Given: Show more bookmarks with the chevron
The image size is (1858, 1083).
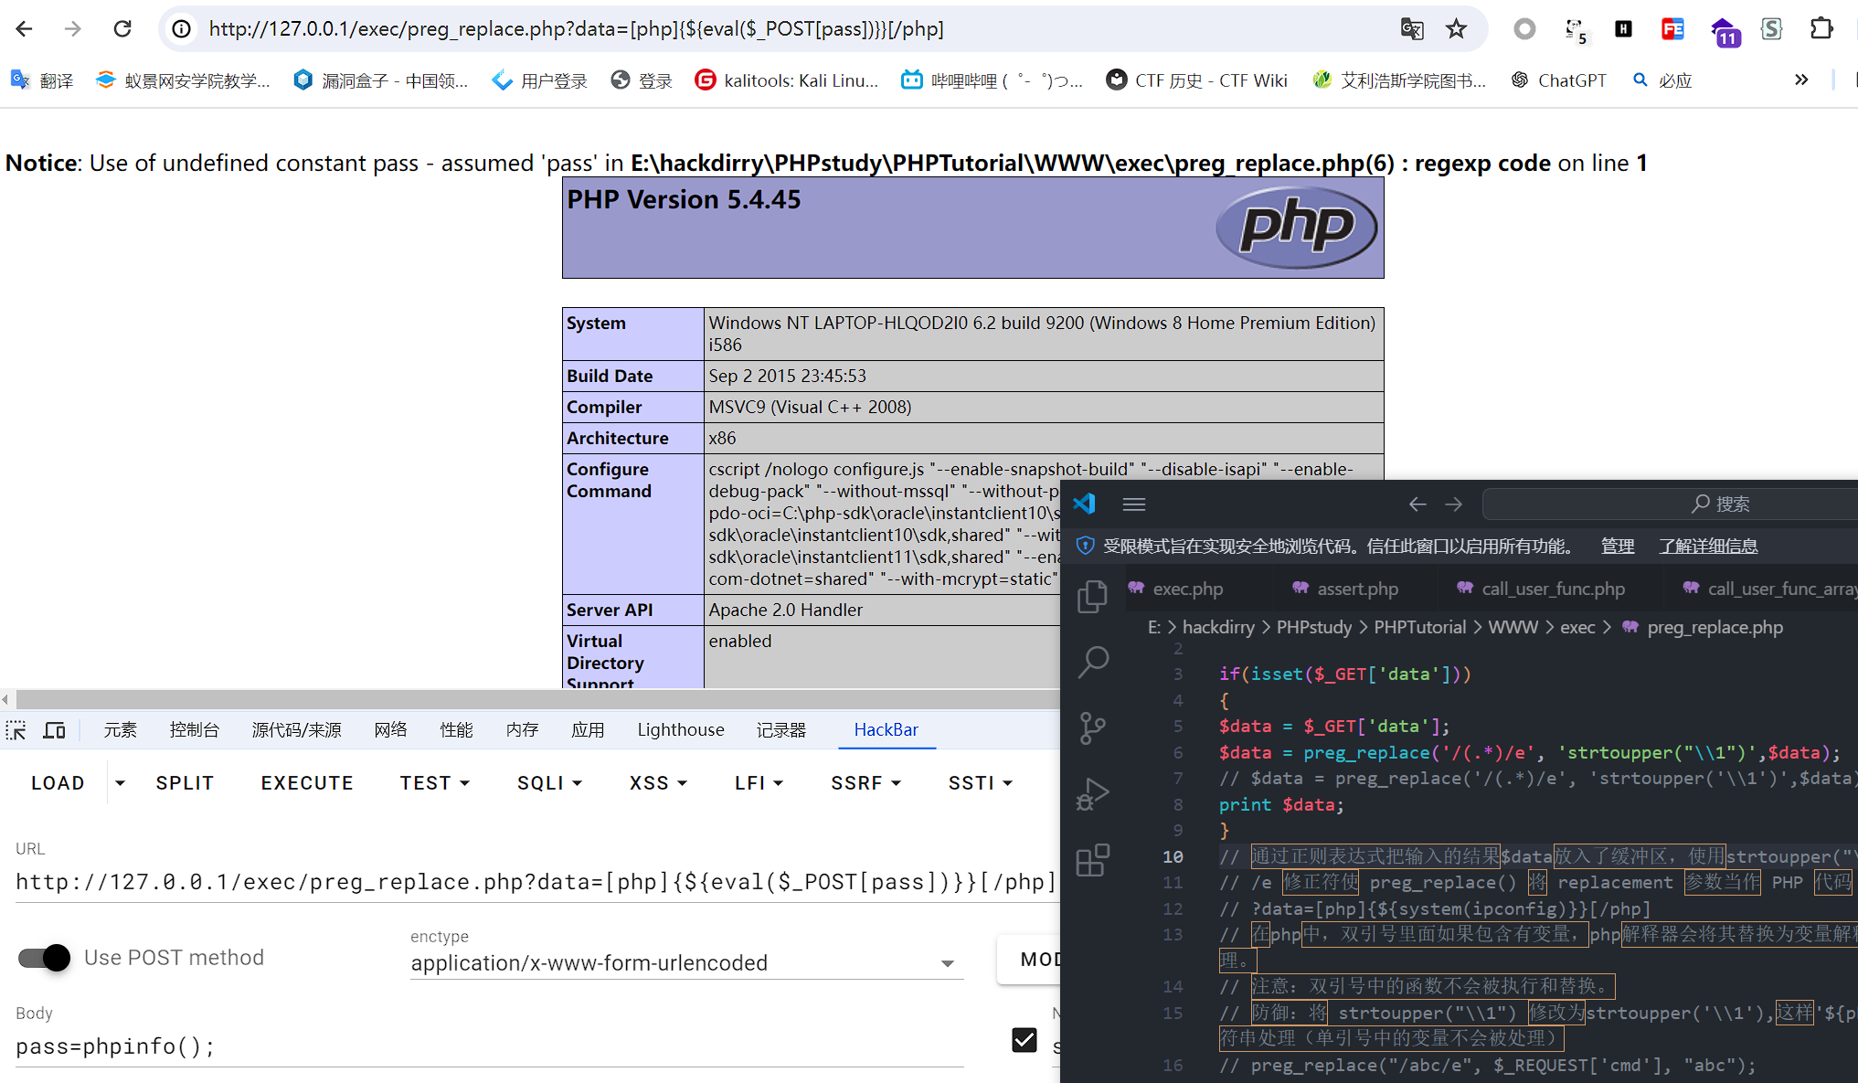Looking at the screenshot, I should click(x=1801, y=80).
